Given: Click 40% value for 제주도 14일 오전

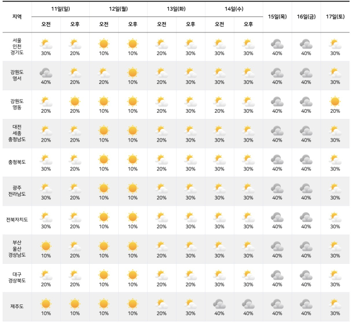Looking at the screenshot, I should point(219,314).
